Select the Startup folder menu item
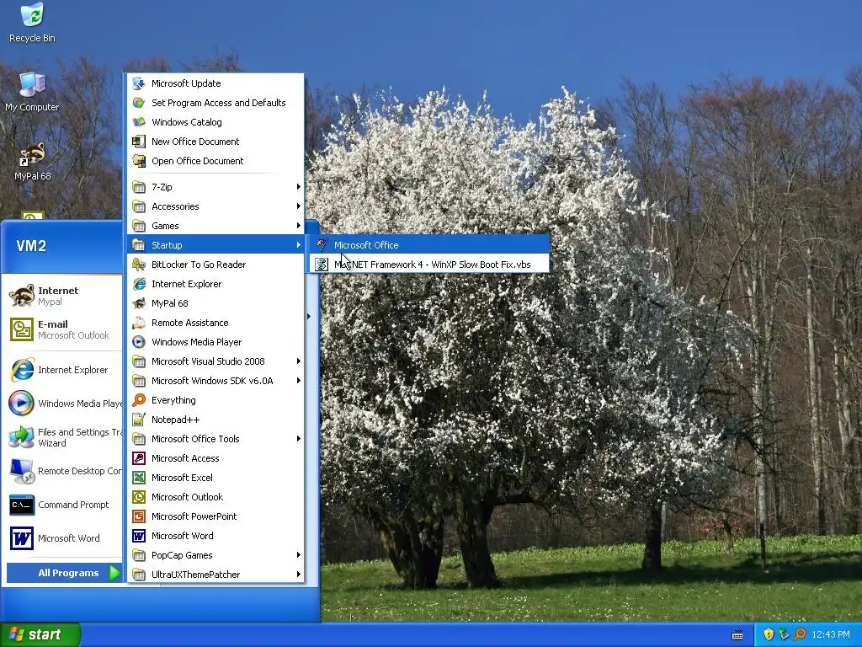Image resolution: width=862 pixels, height=647 pixels. click(215, 245)
